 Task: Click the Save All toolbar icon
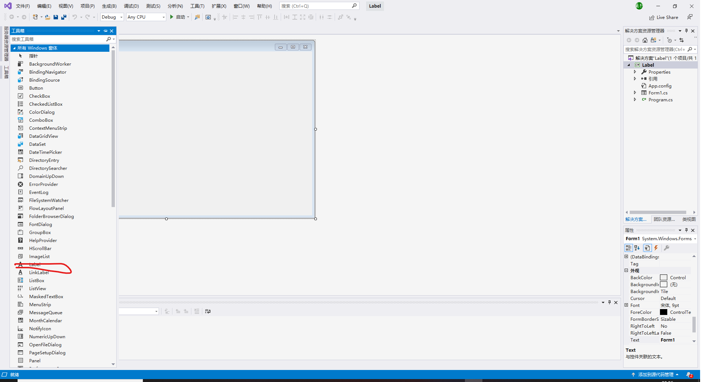pyautogui.click(x=64, y=17)
